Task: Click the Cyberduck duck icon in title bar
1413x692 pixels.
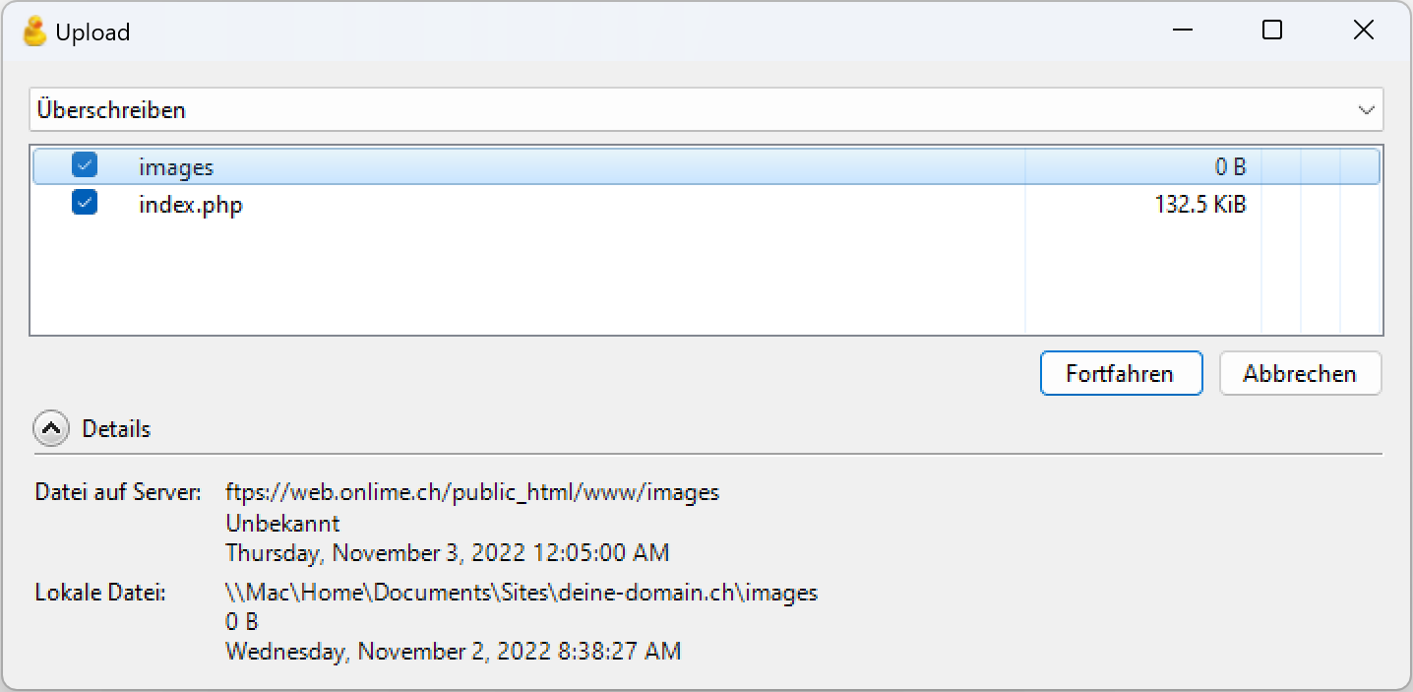Action: tap(35, 31)
